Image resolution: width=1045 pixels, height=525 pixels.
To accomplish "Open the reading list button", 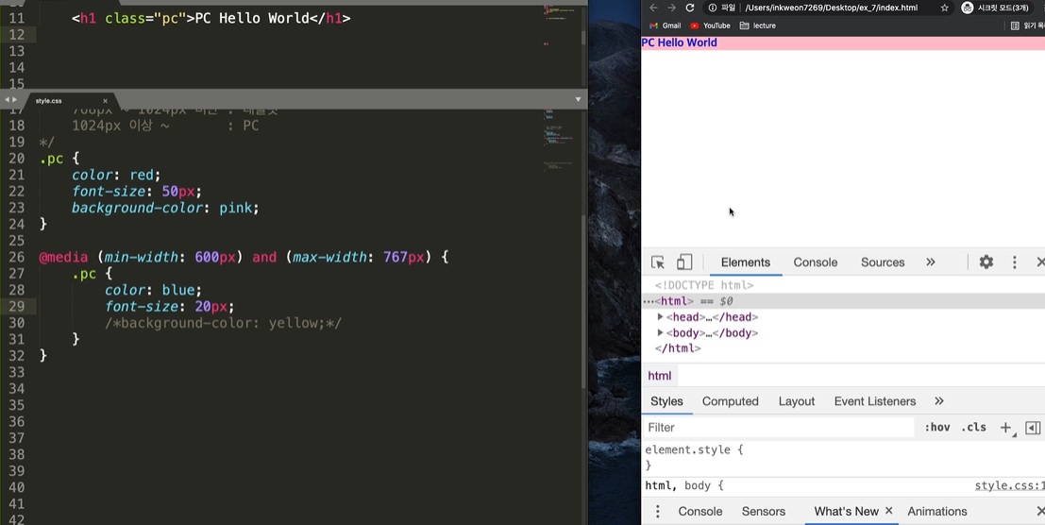I will click(1027, 25).
